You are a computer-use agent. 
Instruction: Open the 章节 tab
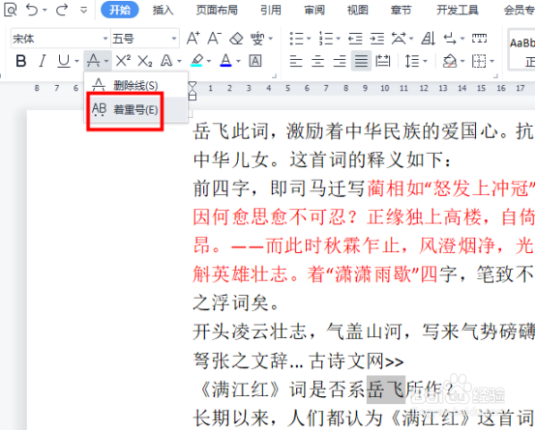401,11
